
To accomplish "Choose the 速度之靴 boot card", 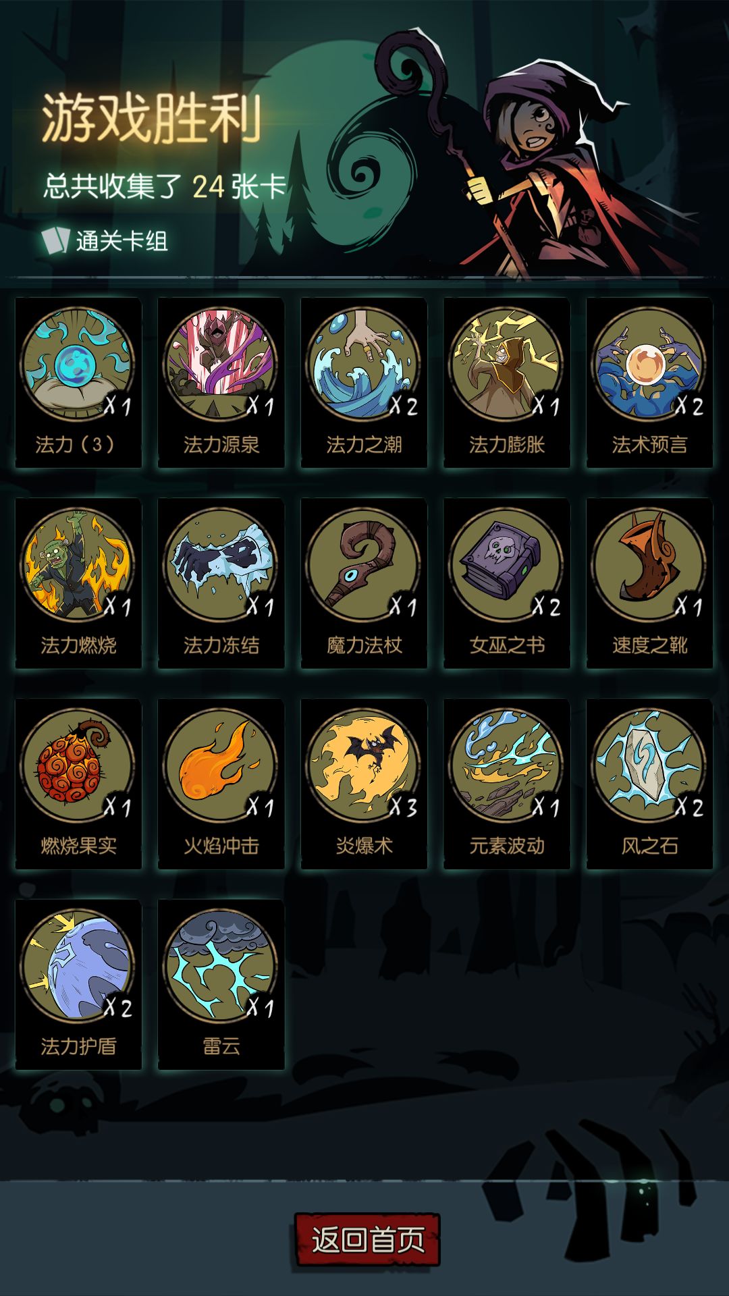I will (649, 583).
